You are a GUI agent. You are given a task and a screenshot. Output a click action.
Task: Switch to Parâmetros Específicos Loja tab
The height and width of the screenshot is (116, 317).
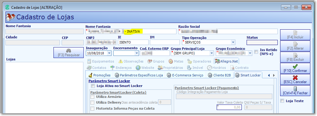[x=139, y=75]
